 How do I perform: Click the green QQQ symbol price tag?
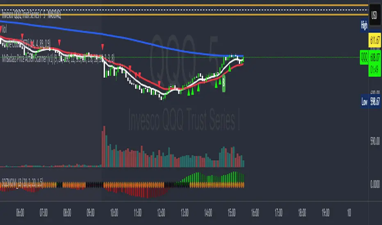point(364,57)
